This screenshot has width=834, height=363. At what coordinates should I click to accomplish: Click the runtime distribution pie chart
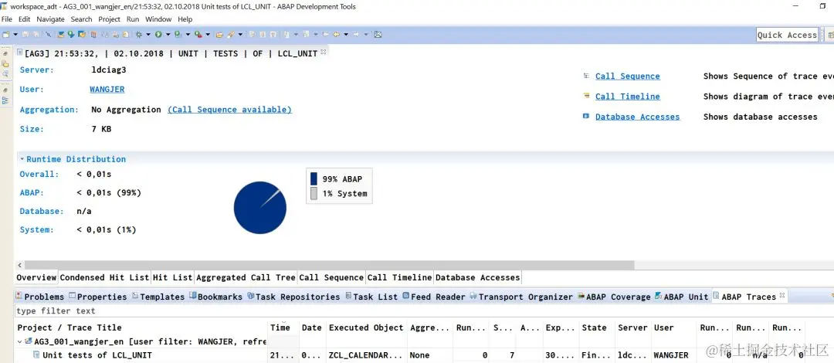[x=260, y=208]
